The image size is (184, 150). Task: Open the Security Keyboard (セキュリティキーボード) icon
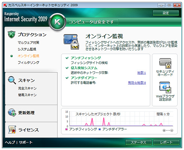tap(165, 63)
